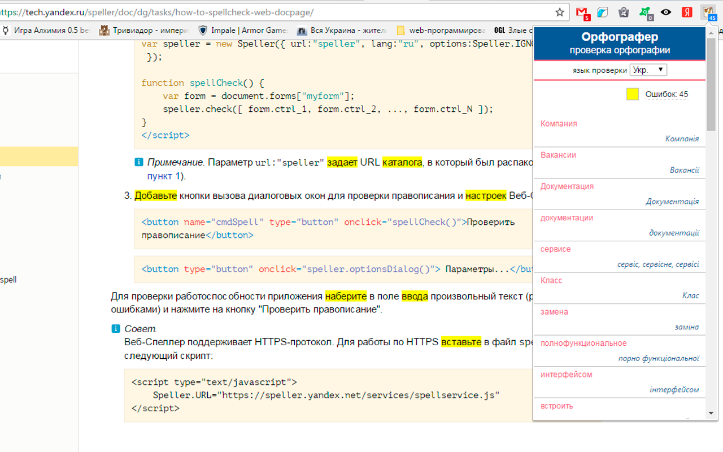Open the язык проверки language dropdown
The height and width of the screenshot is (452, 723).
click(x=648, y=70)
